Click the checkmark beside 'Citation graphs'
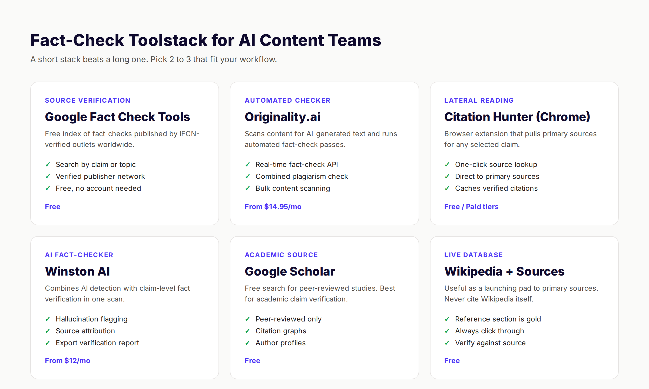The width and height of the screenshot is (649, 389). (247, 331)
